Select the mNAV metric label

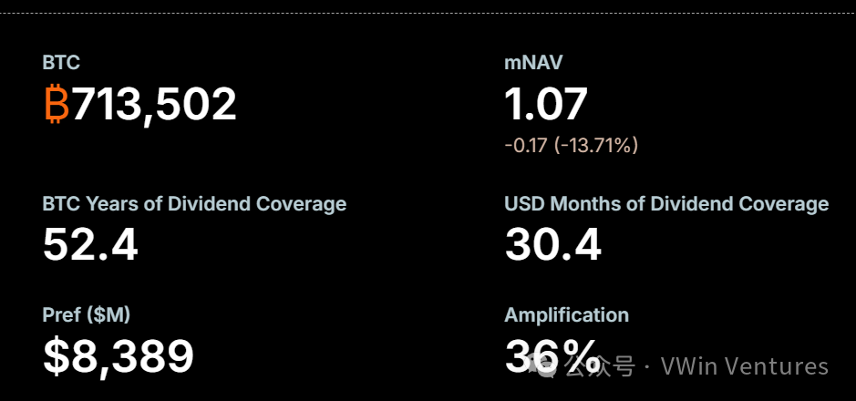click(533, 63)
